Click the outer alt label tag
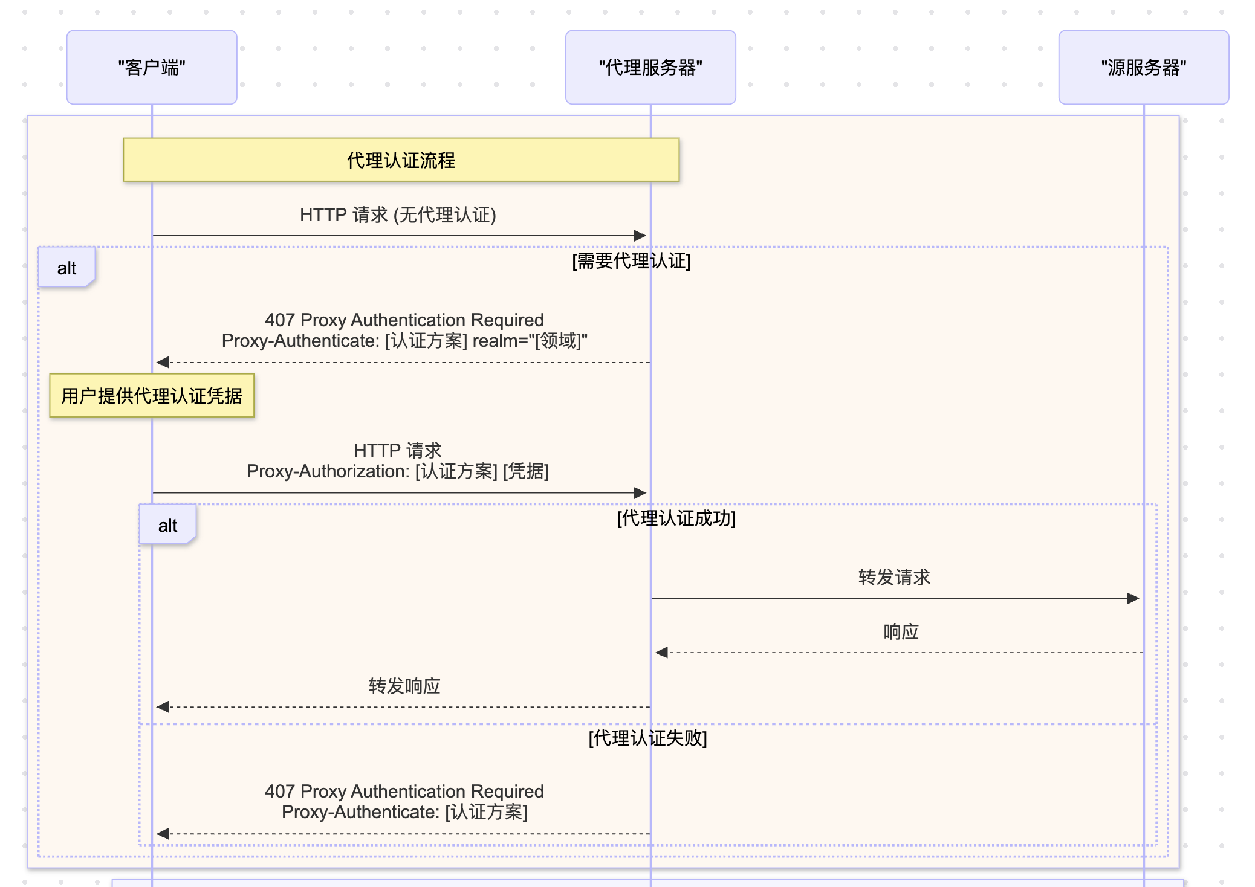Image resolution: width=1255 pixels, height=887 pixels. (66, 268)
